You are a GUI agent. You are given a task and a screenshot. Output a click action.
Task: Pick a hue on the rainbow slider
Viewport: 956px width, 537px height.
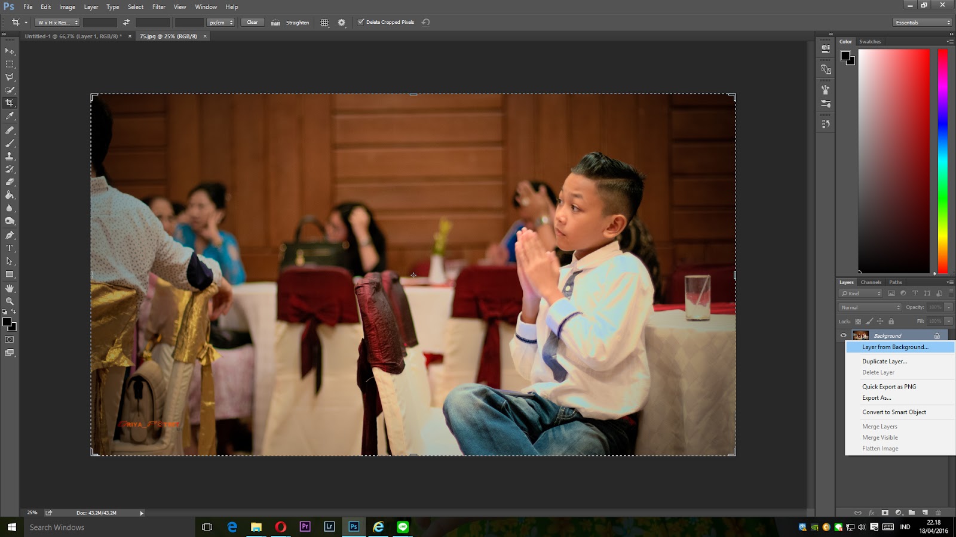click(943, 161)
